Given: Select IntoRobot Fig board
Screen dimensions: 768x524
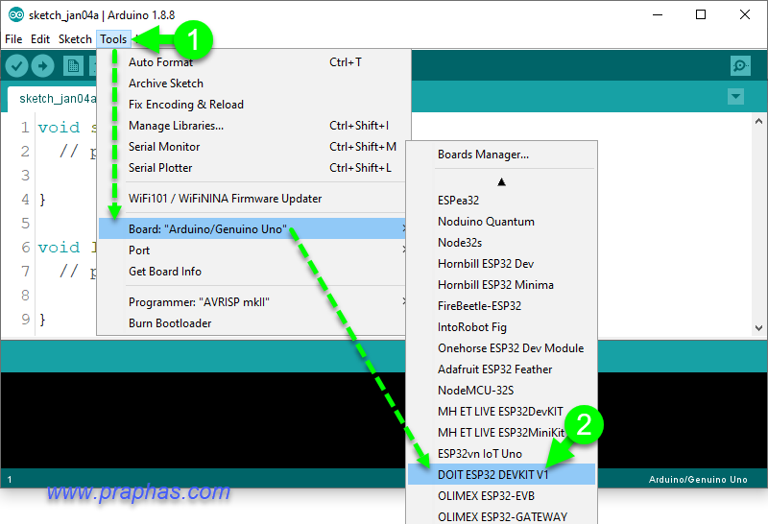Looking at the screenshot, I should pos(501,326).
